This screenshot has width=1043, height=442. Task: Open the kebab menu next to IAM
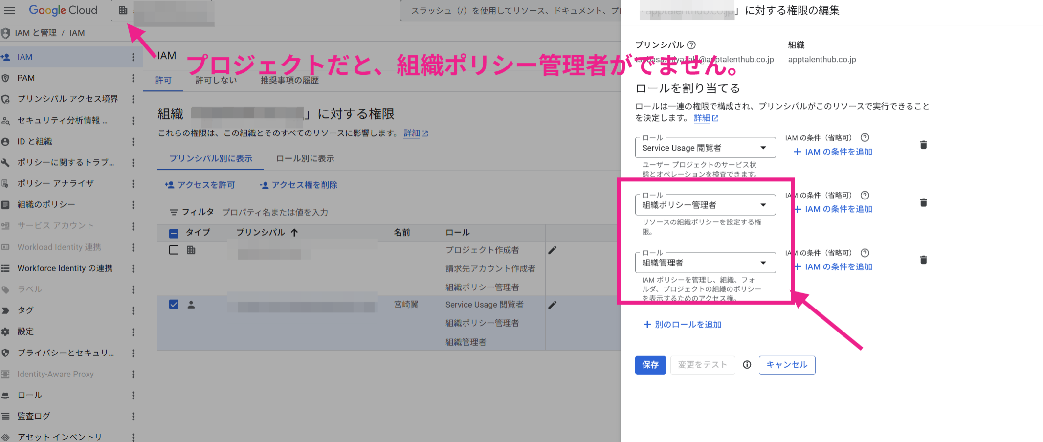point(133,57)
